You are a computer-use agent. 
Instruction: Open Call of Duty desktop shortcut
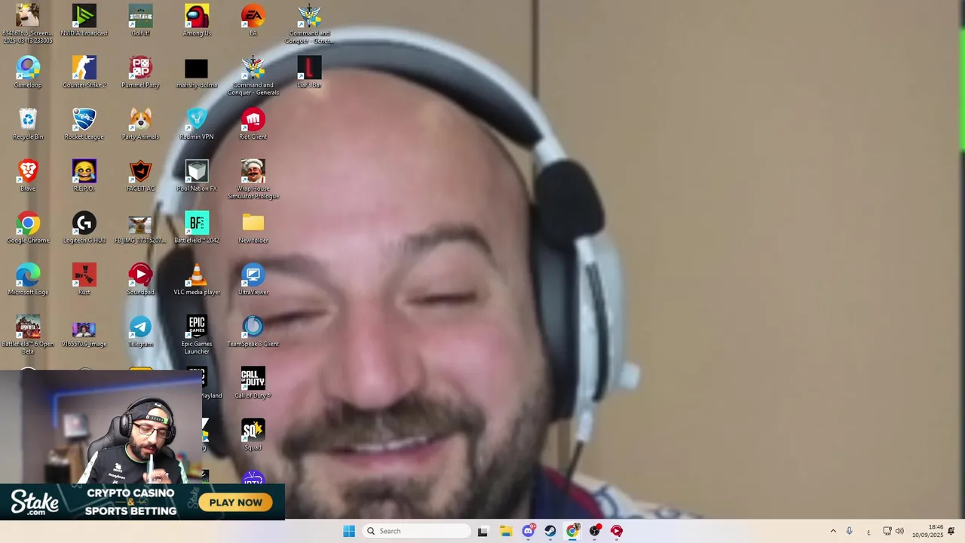coord(253,383)
